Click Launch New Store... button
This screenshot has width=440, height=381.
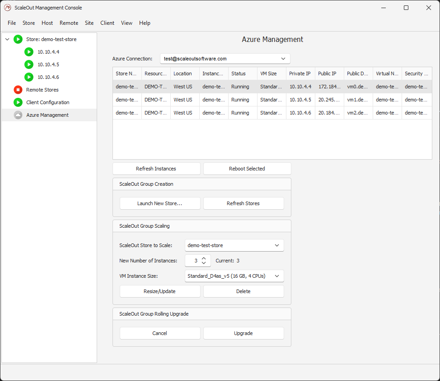pos(160,203)
